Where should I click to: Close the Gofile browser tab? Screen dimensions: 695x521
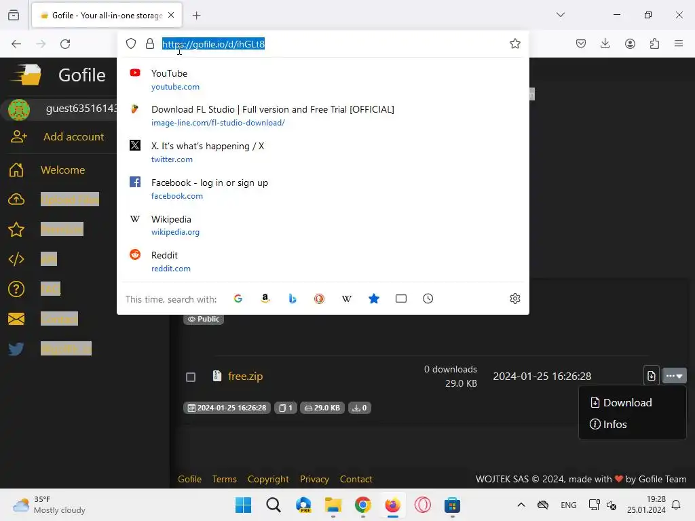pos(171,16)
